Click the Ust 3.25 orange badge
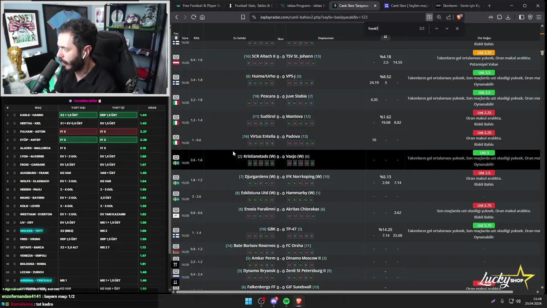Image resolution: width=547 pixels, height=308 pixels. 484,53
